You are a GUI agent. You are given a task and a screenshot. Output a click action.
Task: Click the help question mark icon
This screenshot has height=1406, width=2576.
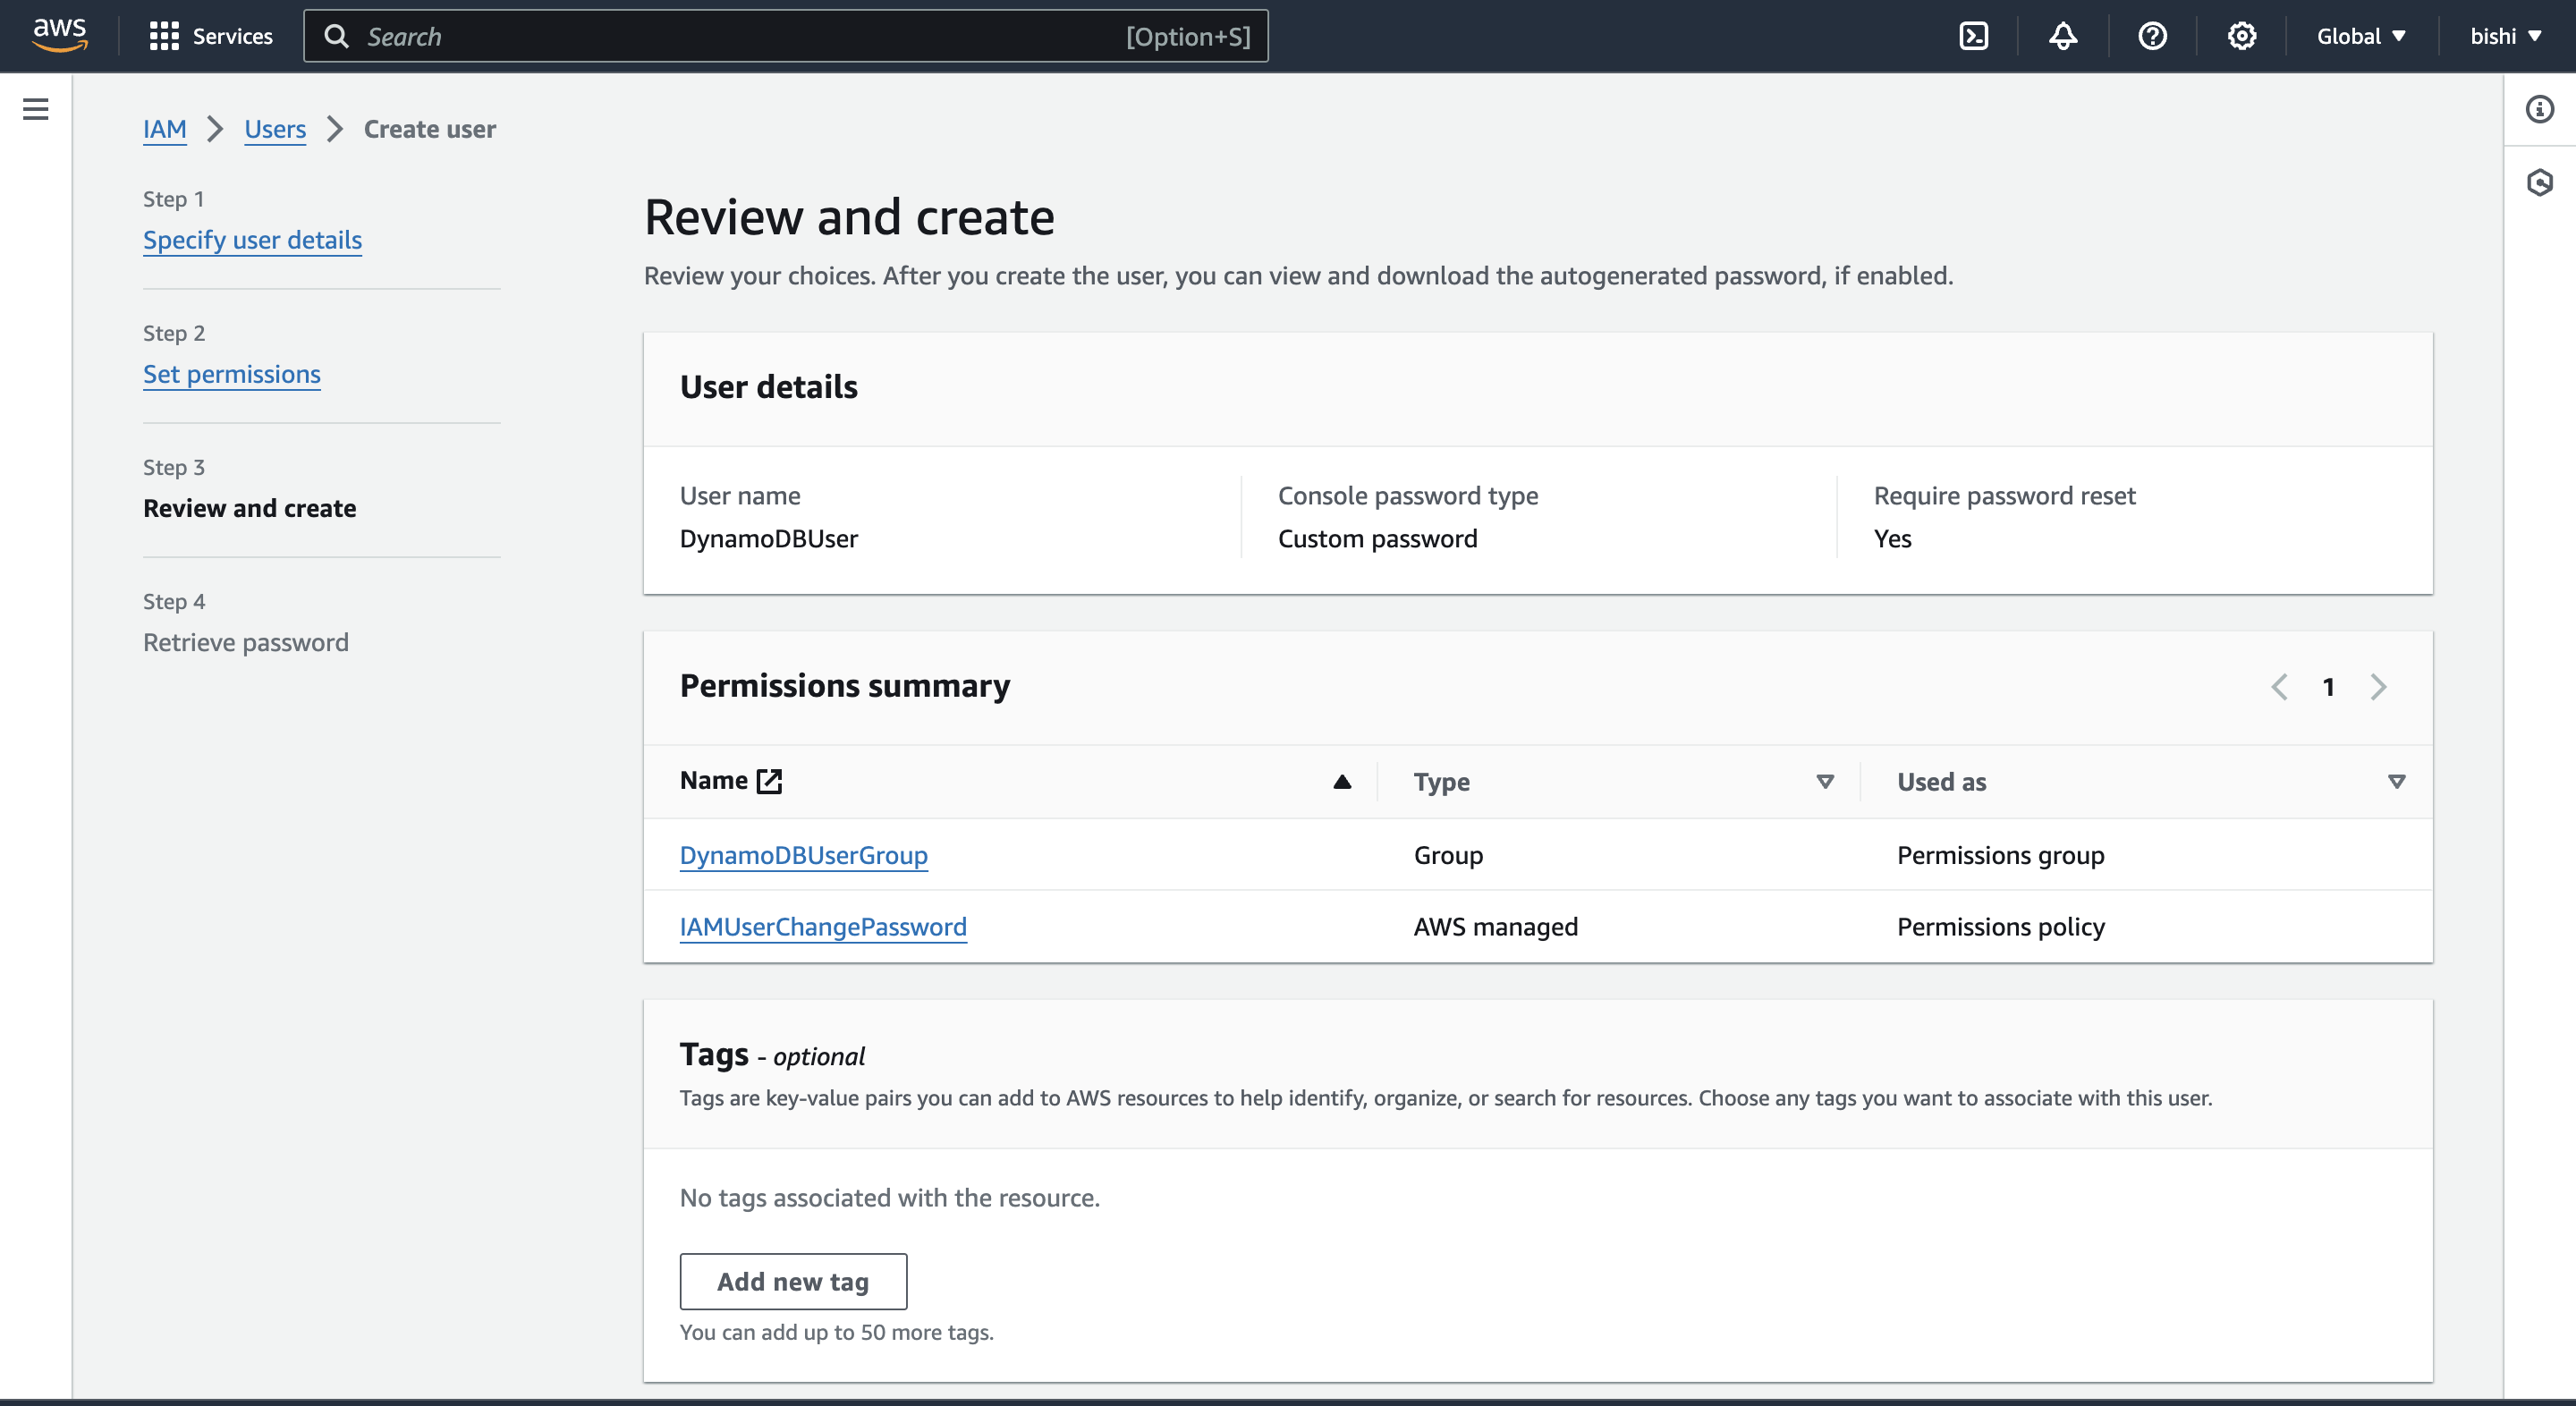point(2152,36)
